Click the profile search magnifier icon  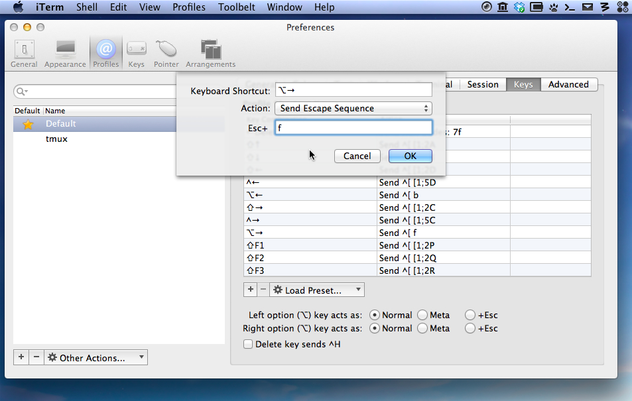coord(22,91)
